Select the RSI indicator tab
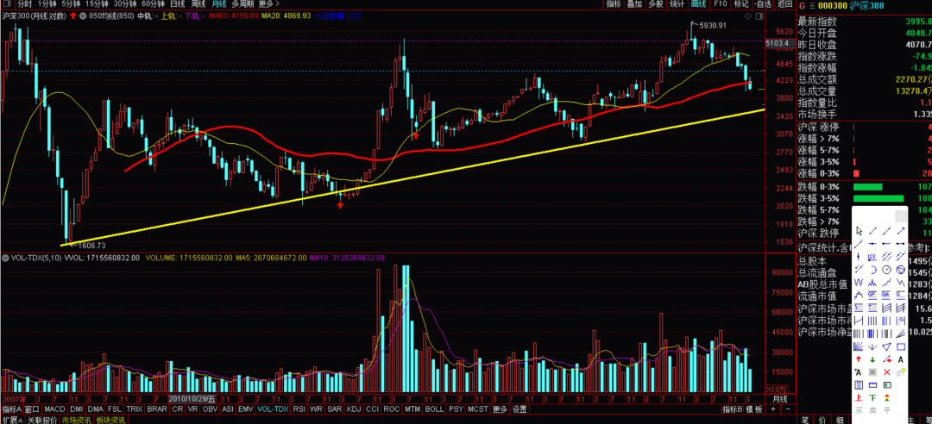The image size is (932, 424). (299, 409)
